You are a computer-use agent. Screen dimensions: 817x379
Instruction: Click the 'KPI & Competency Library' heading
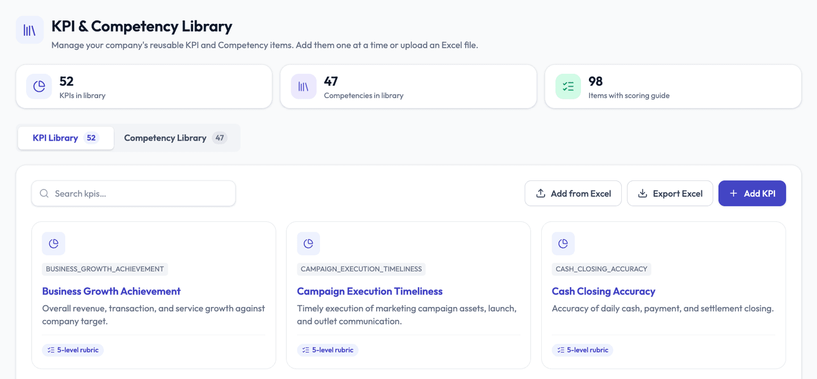pos(142,26)
